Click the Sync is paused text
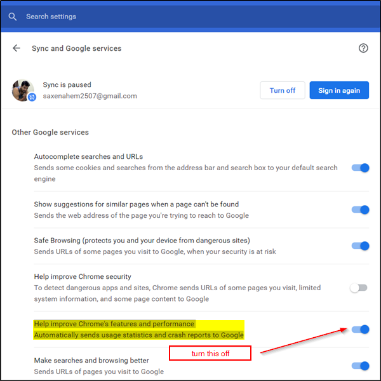 click(x=67, y=85)
